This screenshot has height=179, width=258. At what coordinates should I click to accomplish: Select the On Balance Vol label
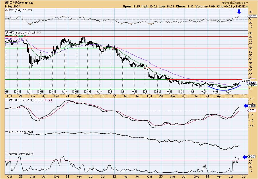[21, 132]
